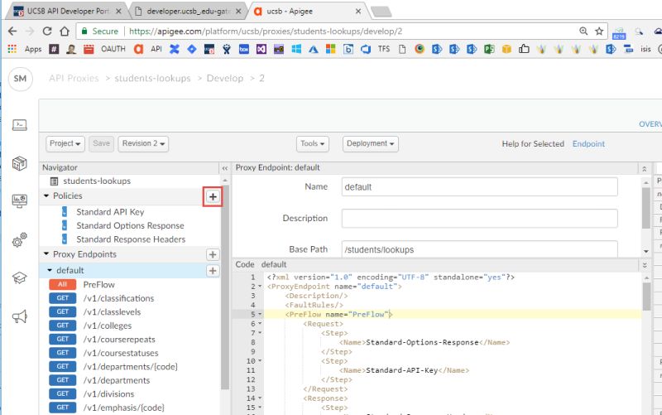Viewport: 662px width, 415px height.
Task: Open the TFS bookmark
Action: pos(384,49)
